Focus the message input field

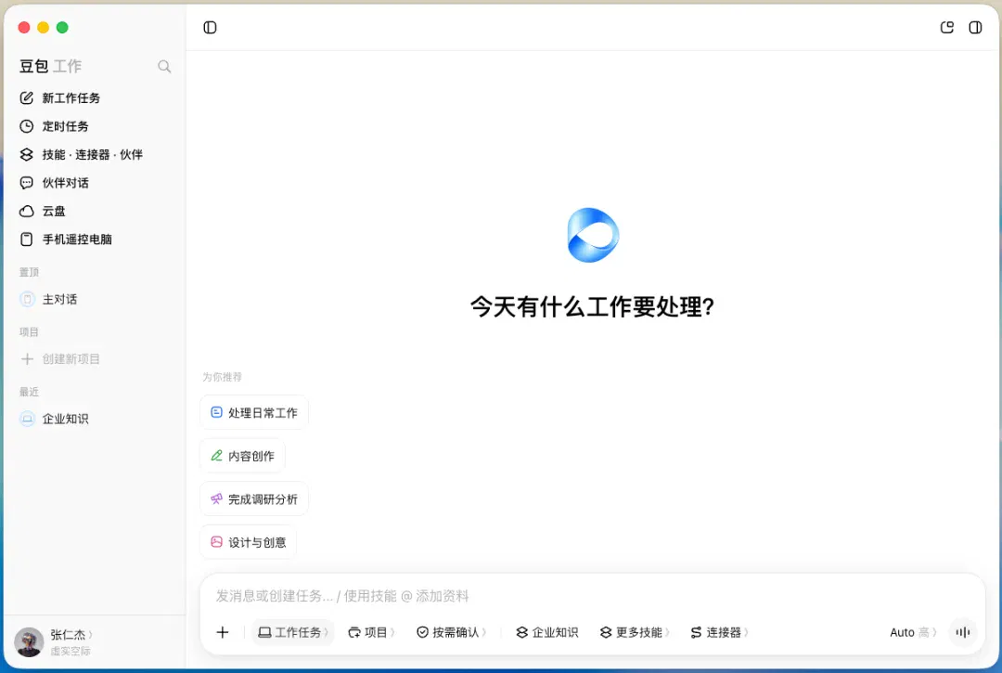(x=592, y=596)
